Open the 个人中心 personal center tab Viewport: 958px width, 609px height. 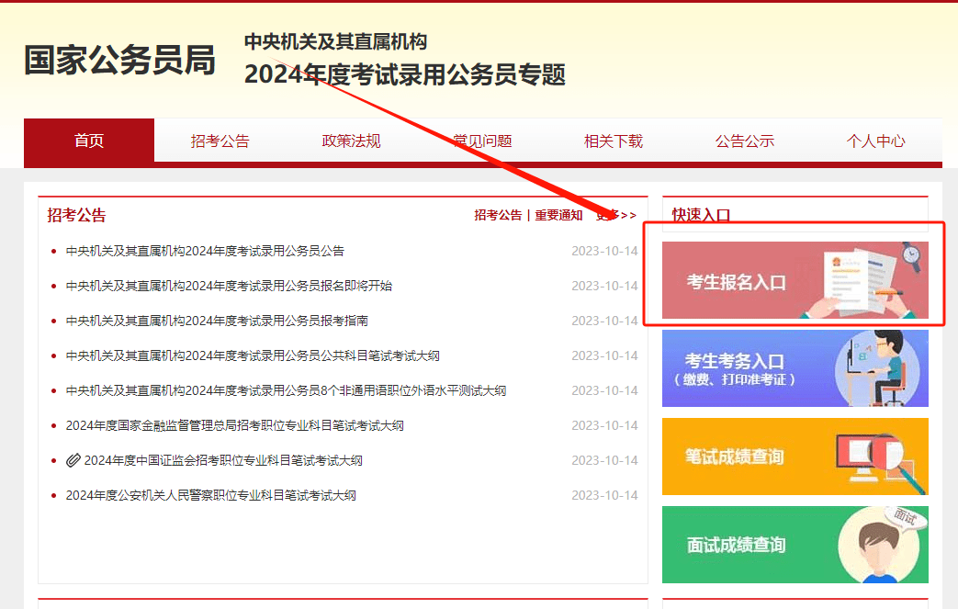(x=875, y=140)
